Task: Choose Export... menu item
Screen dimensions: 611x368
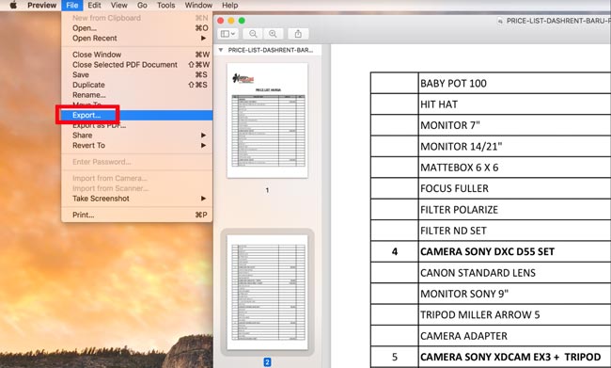Action: pyautogui.click(x=137, y=115)
